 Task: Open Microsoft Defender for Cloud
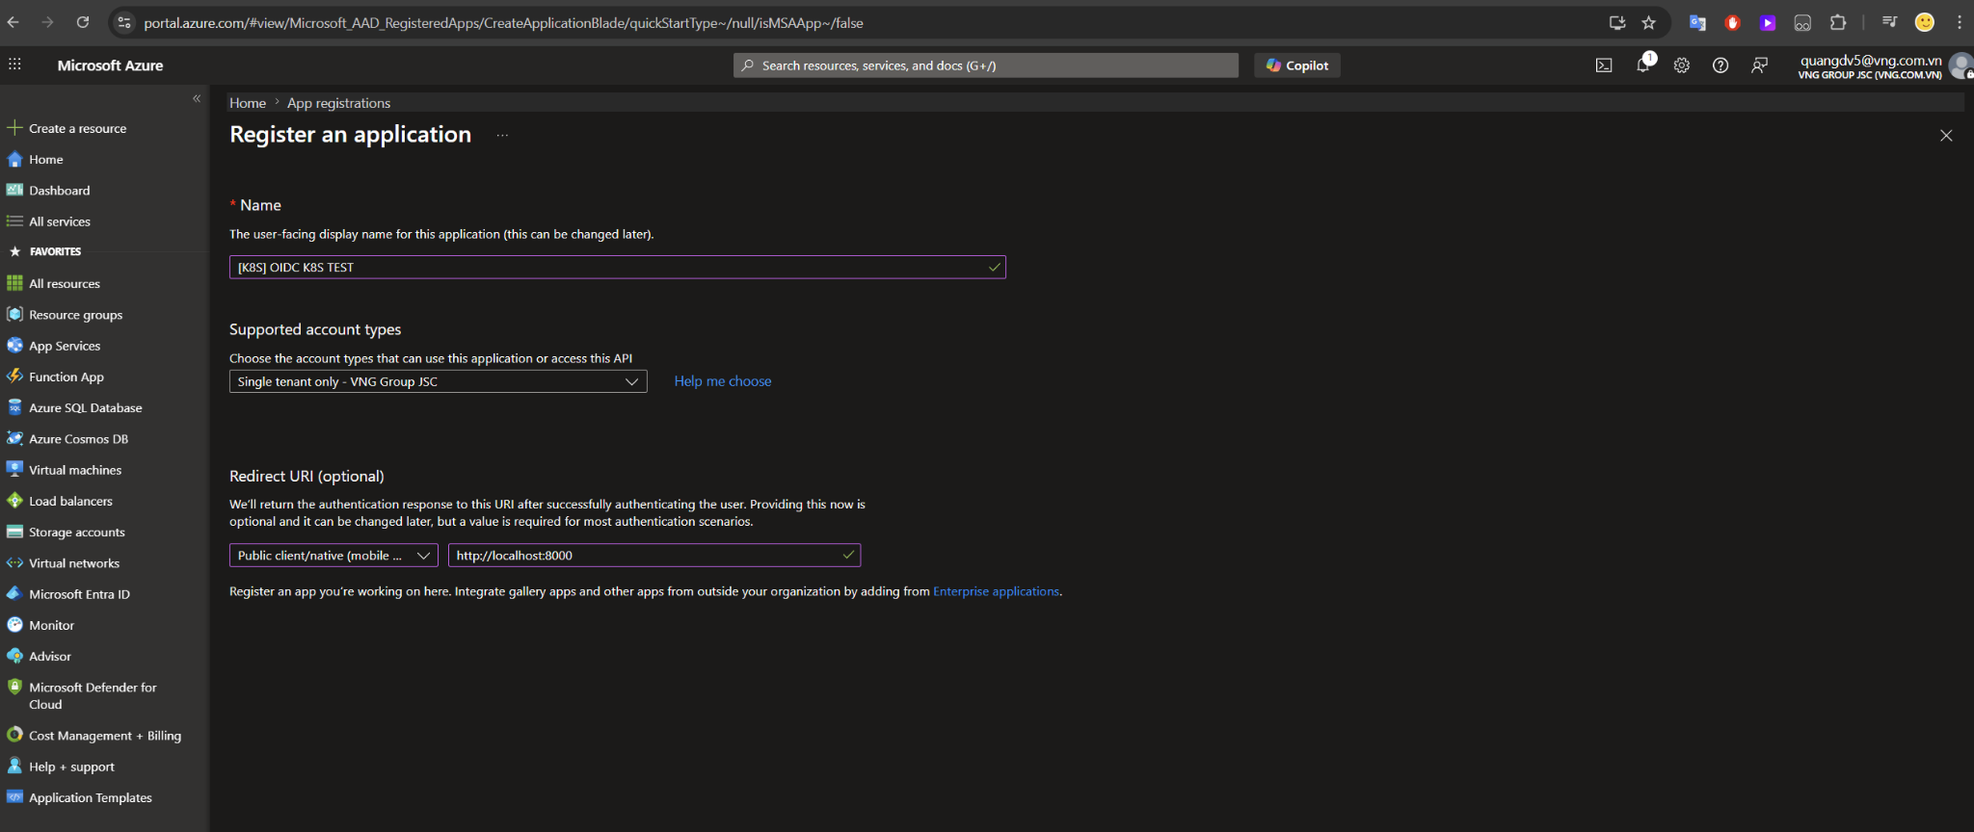93,695
